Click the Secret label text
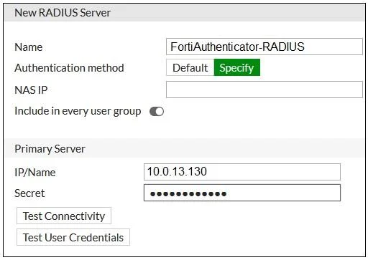Screen dimensions: 368x260 click(x=29, y=193)
